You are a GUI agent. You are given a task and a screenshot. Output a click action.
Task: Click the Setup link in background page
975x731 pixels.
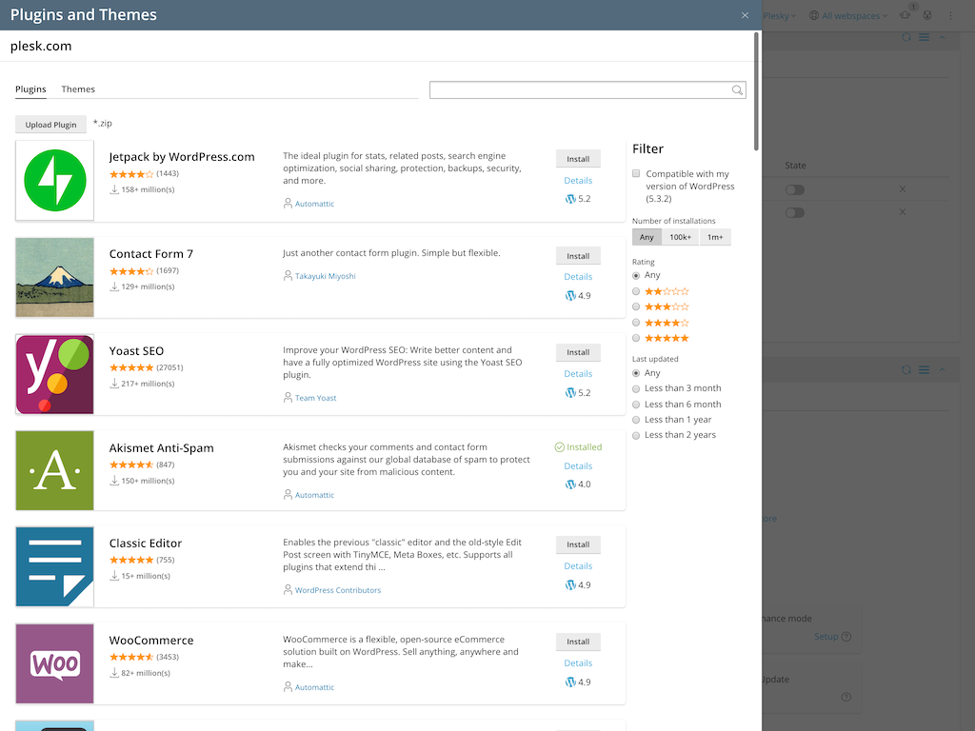point(826,637)
